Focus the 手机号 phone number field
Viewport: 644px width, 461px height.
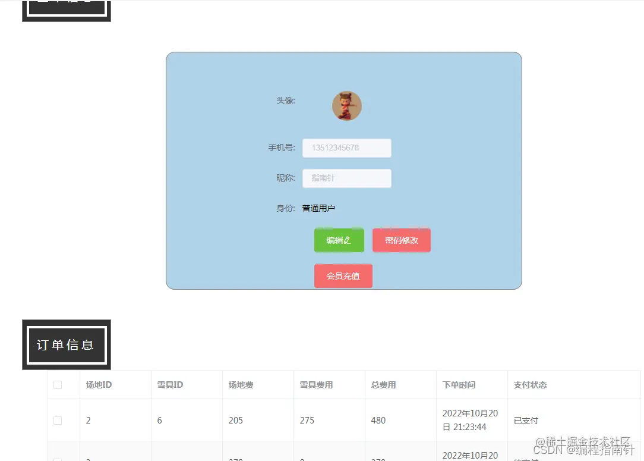click(346, 148)
